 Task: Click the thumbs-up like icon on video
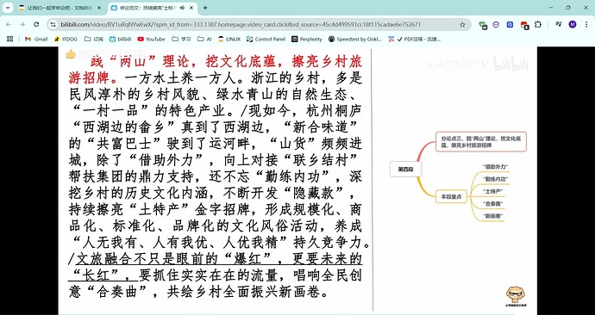(71, 54)
